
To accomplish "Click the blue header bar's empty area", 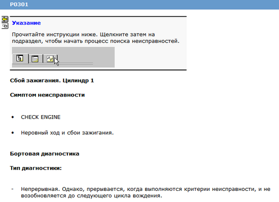I will 153,5.
